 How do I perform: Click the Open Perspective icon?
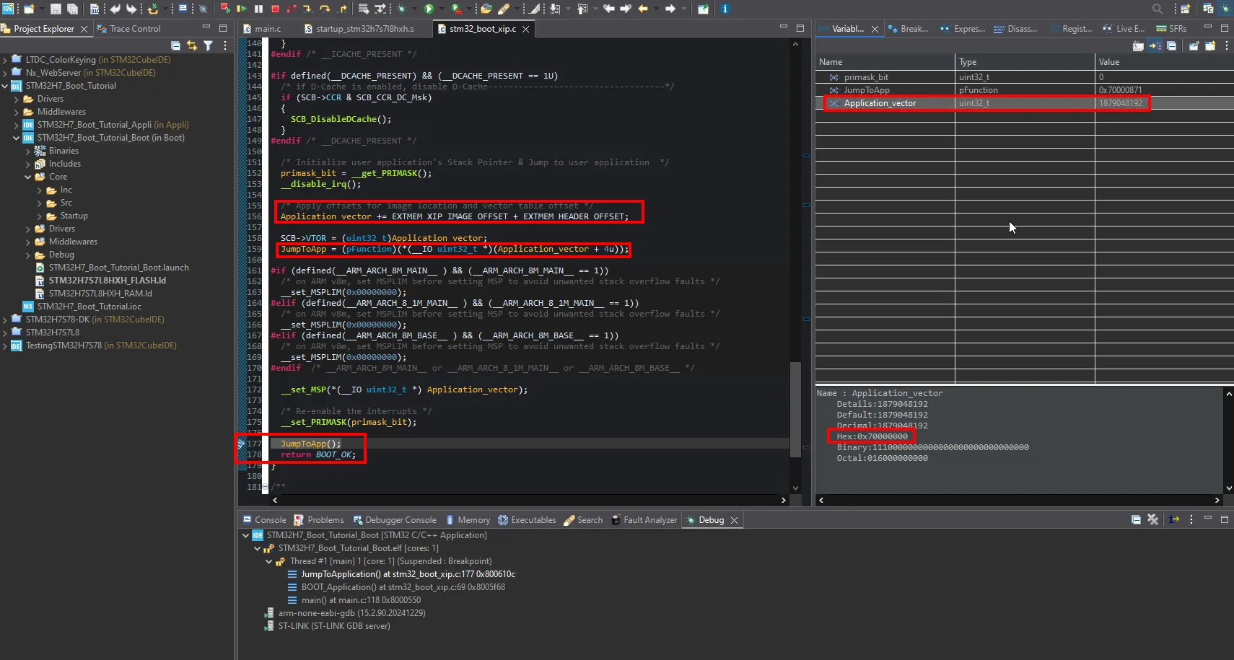tap(1185, 9)
